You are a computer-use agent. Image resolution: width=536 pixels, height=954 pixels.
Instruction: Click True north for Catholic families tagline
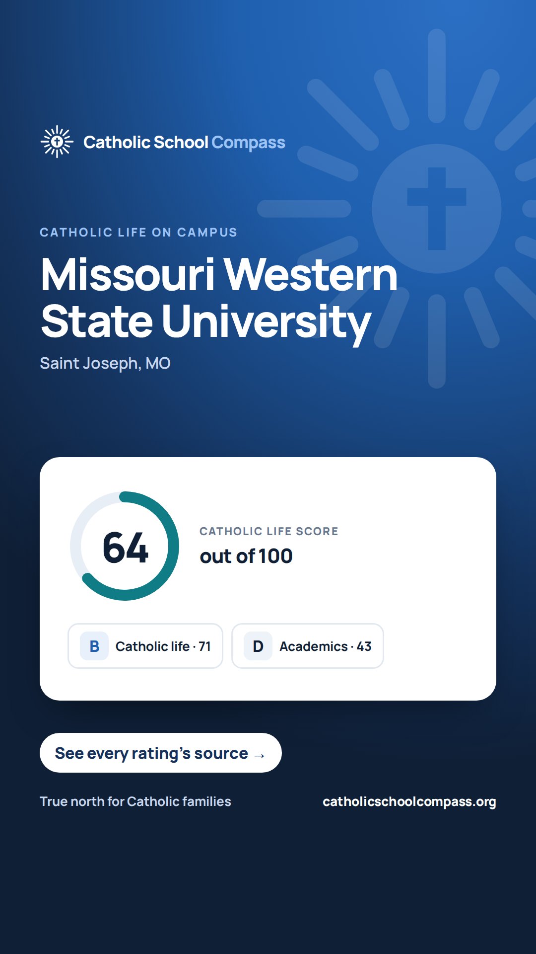(x=135, y=801)
